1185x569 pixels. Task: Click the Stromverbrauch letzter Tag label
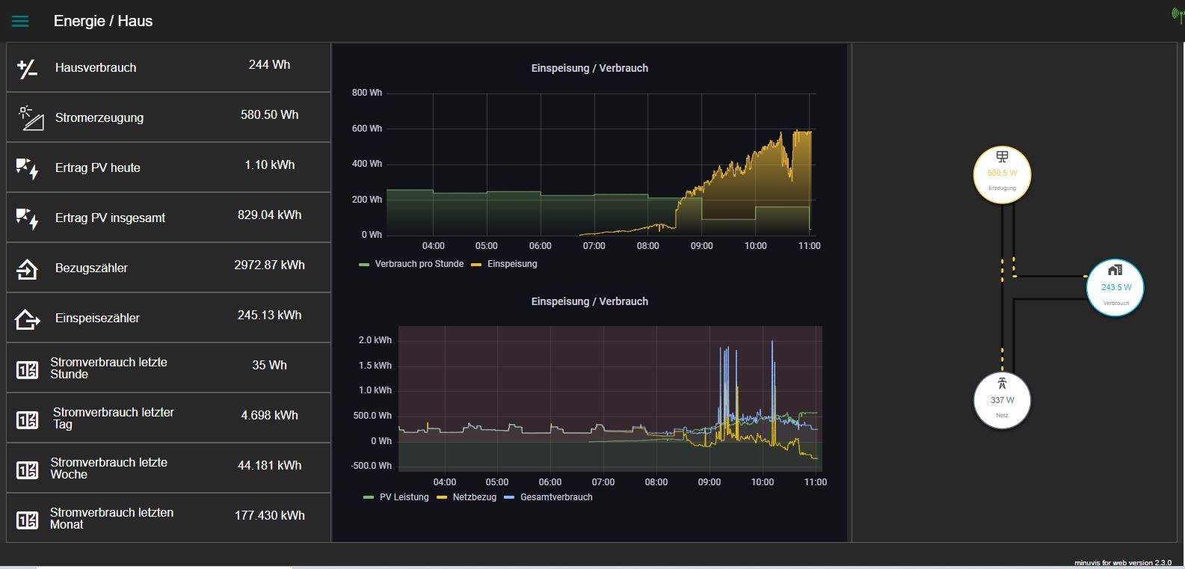[x=113, y=418]
